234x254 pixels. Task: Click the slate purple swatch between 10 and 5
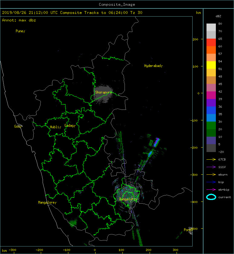click(x=211, y=140)
